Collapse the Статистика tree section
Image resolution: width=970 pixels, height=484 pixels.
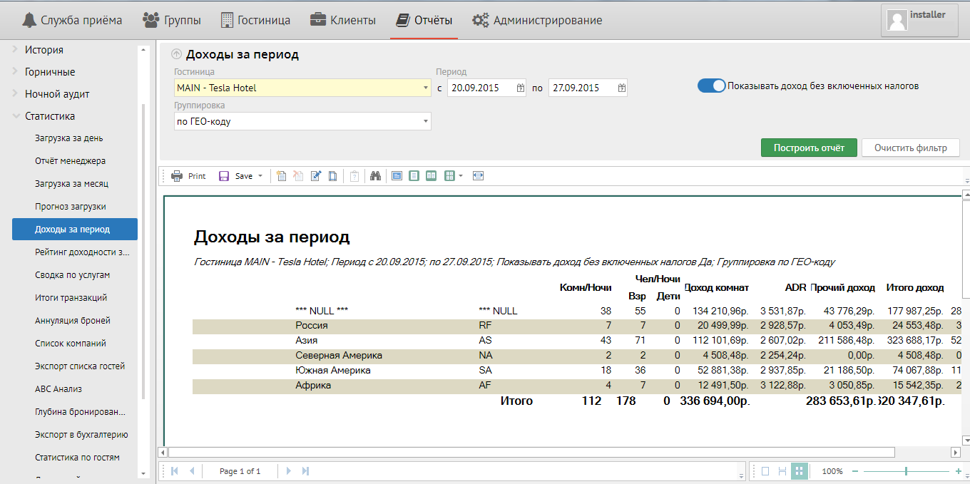pyautogui.click(x=16, y=116)
